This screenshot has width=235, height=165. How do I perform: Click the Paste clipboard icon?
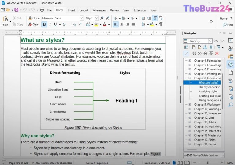pyautogui.click(x=5, y=19)
